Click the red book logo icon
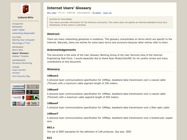 [25, 9]
